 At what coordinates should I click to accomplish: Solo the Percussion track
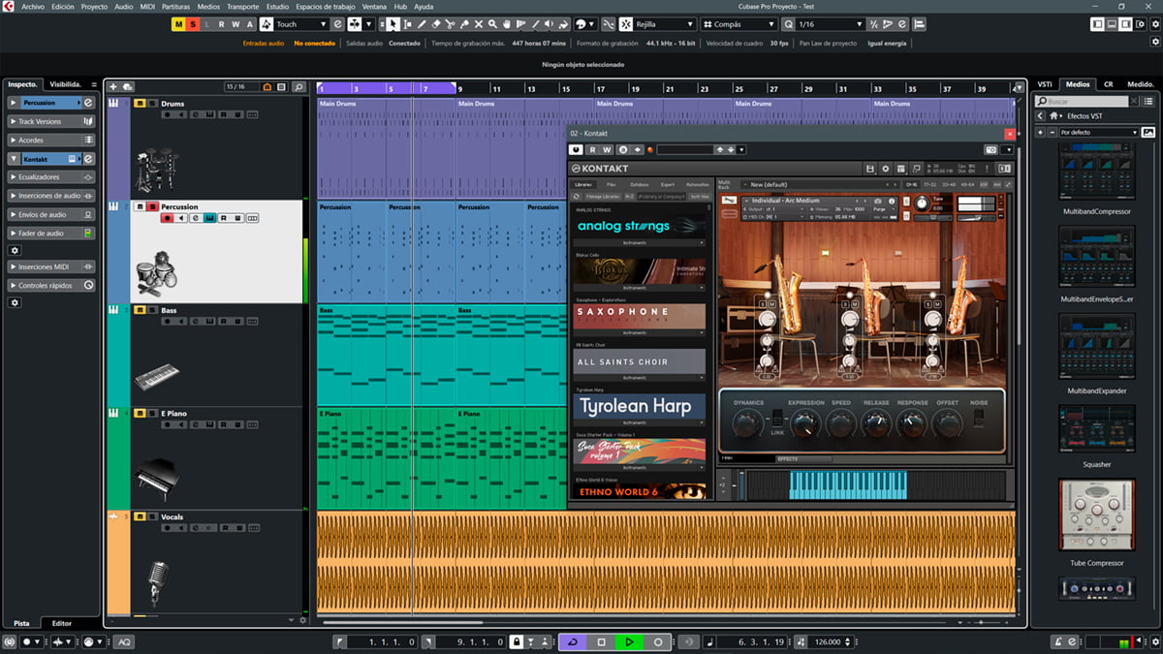click(152, 207)
